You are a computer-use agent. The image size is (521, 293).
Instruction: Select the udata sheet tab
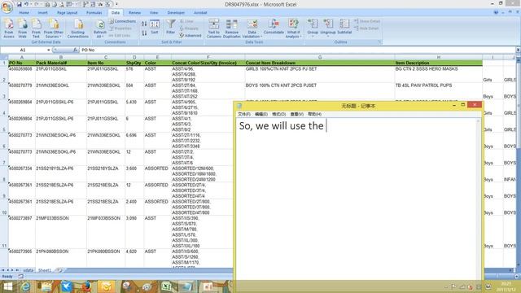(28, 270)
